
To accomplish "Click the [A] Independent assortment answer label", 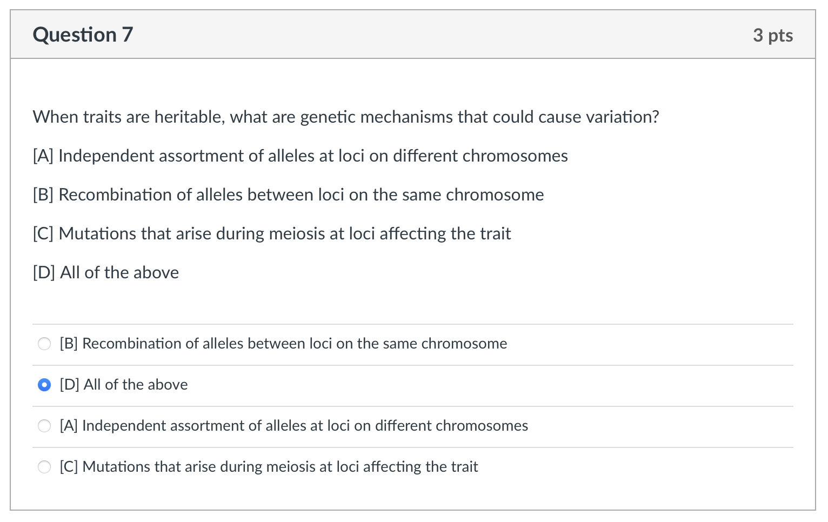I will coord(293,426).
